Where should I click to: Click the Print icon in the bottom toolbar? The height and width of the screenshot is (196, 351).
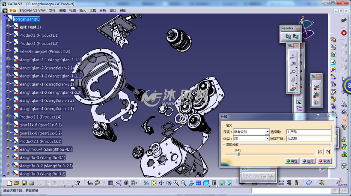point(32,183)
